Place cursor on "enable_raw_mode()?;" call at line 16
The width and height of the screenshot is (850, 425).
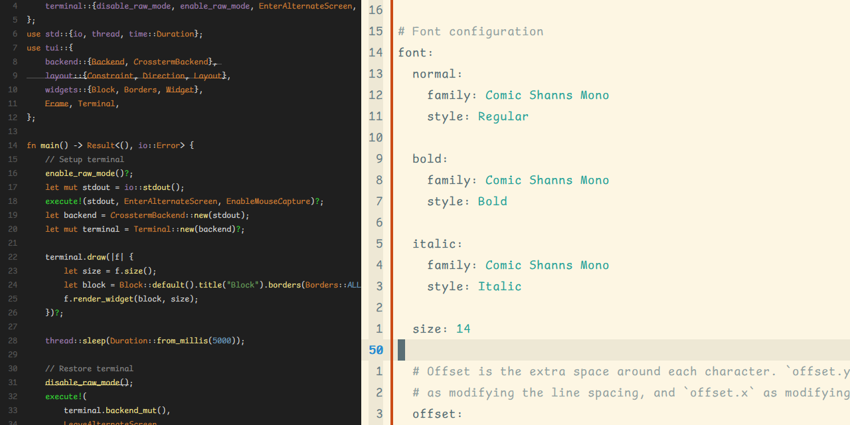[x=89, y=173]
